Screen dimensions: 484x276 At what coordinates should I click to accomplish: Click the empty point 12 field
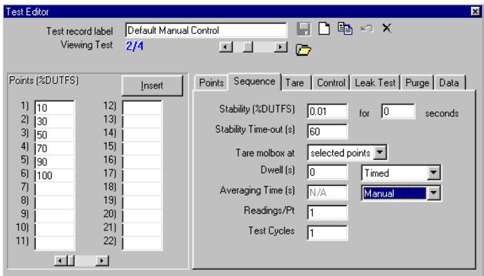(x=142, y=108)
